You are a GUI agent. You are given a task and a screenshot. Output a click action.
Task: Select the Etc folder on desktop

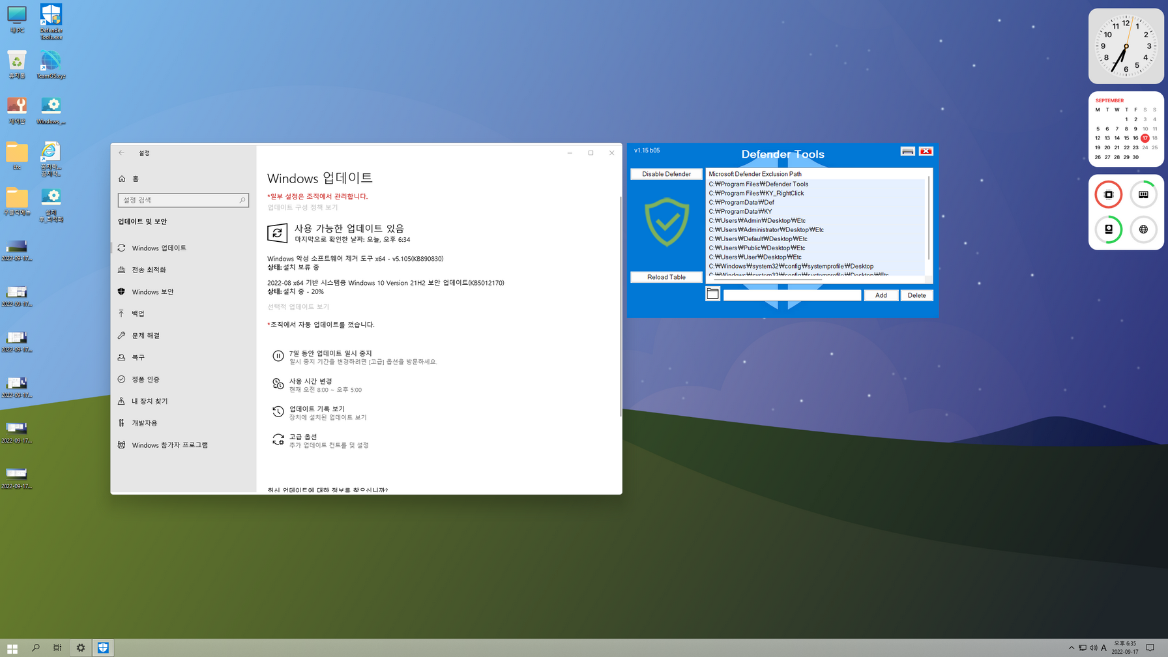coord(16,156)
